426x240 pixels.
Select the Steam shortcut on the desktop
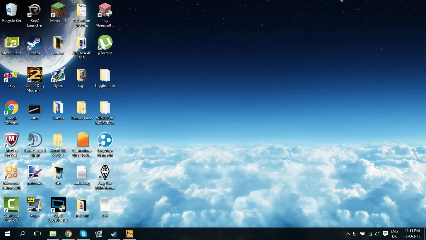click(35, 45)
